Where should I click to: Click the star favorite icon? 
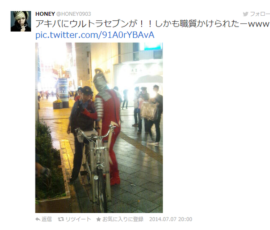99,219
